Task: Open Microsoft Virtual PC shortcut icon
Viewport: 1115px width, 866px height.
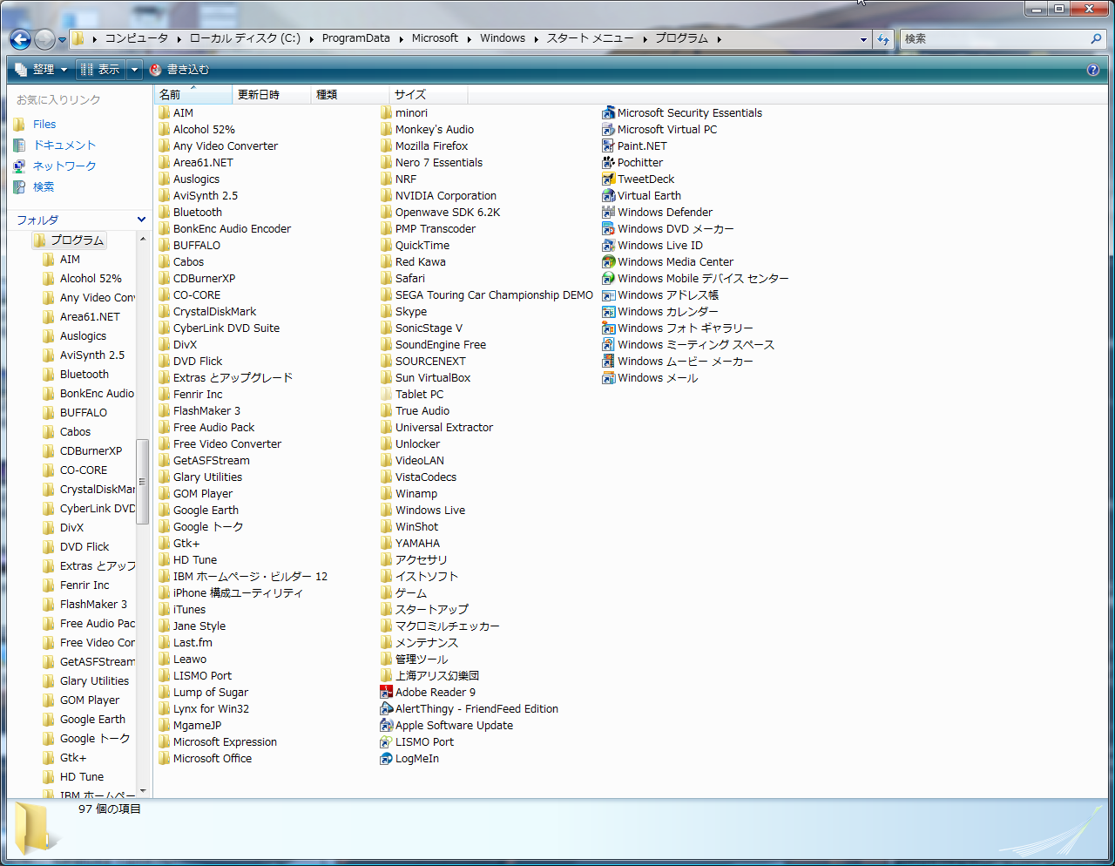Action: coord(608,130)
